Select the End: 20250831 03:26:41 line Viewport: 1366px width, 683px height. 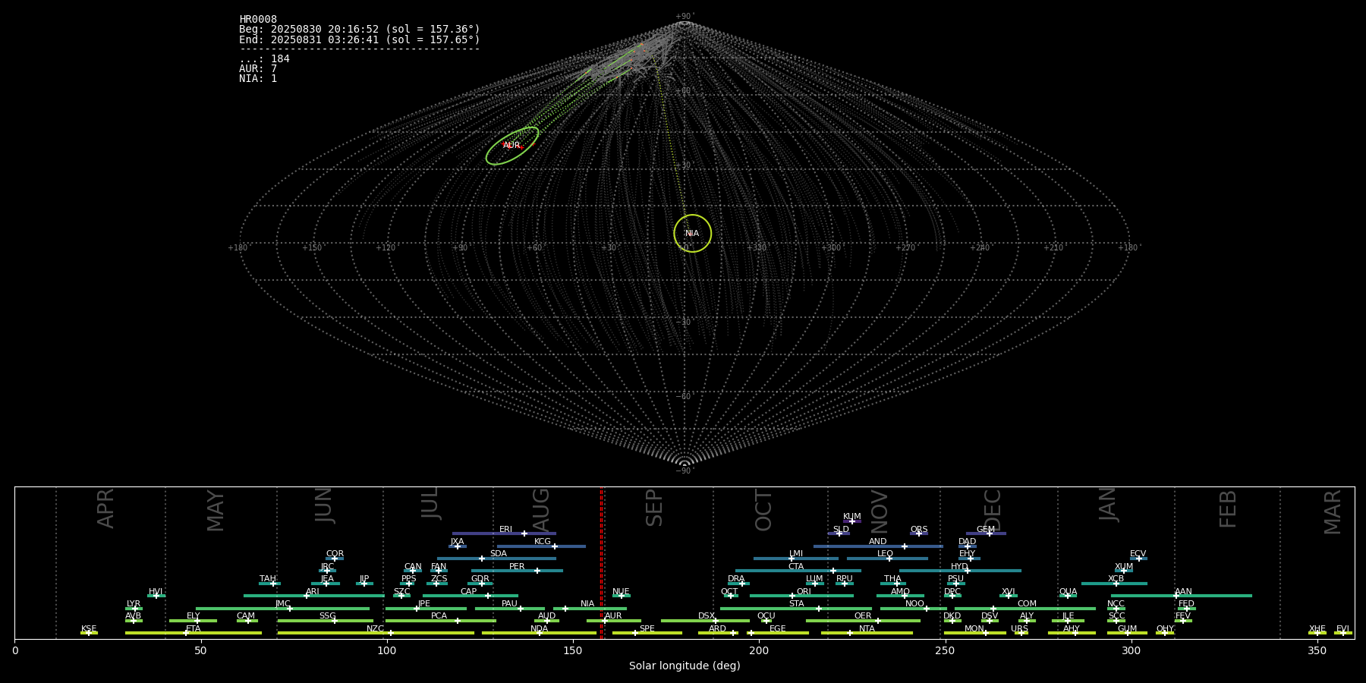[x=360, y=39]
